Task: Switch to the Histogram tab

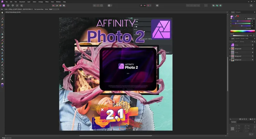Action: [238, 12]
